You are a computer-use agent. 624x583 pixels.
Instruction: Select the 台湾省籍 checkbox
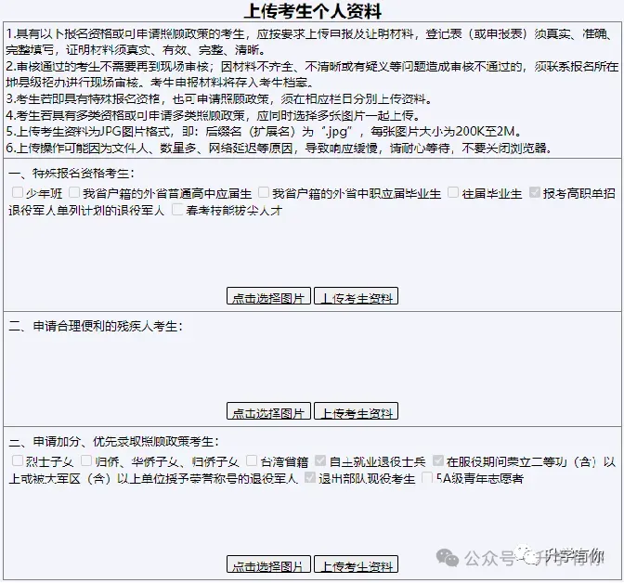coord(252,460)
